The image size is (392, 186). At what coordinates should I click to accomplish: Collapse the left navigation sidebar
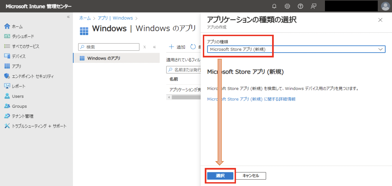(68, 17)
